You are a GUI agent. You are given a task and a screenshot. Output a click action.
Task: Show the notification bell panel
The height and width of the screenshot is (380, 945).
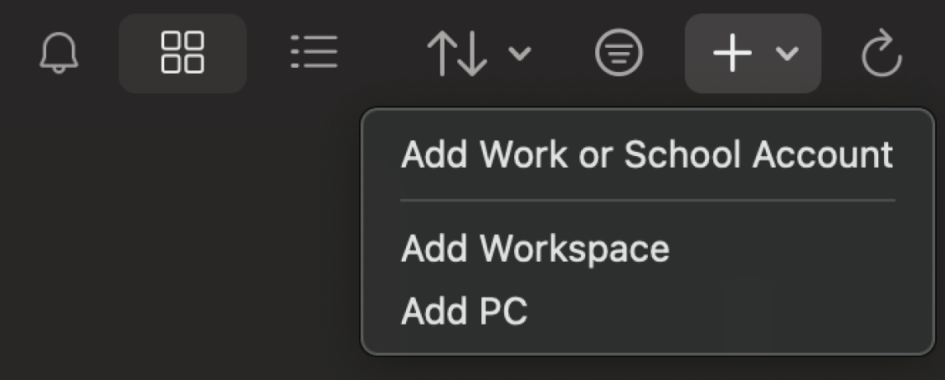[x=59, y=53]
